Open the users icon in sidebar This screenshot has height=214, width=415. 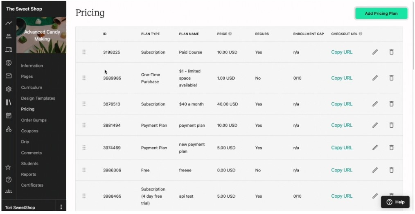pos(9,36)
